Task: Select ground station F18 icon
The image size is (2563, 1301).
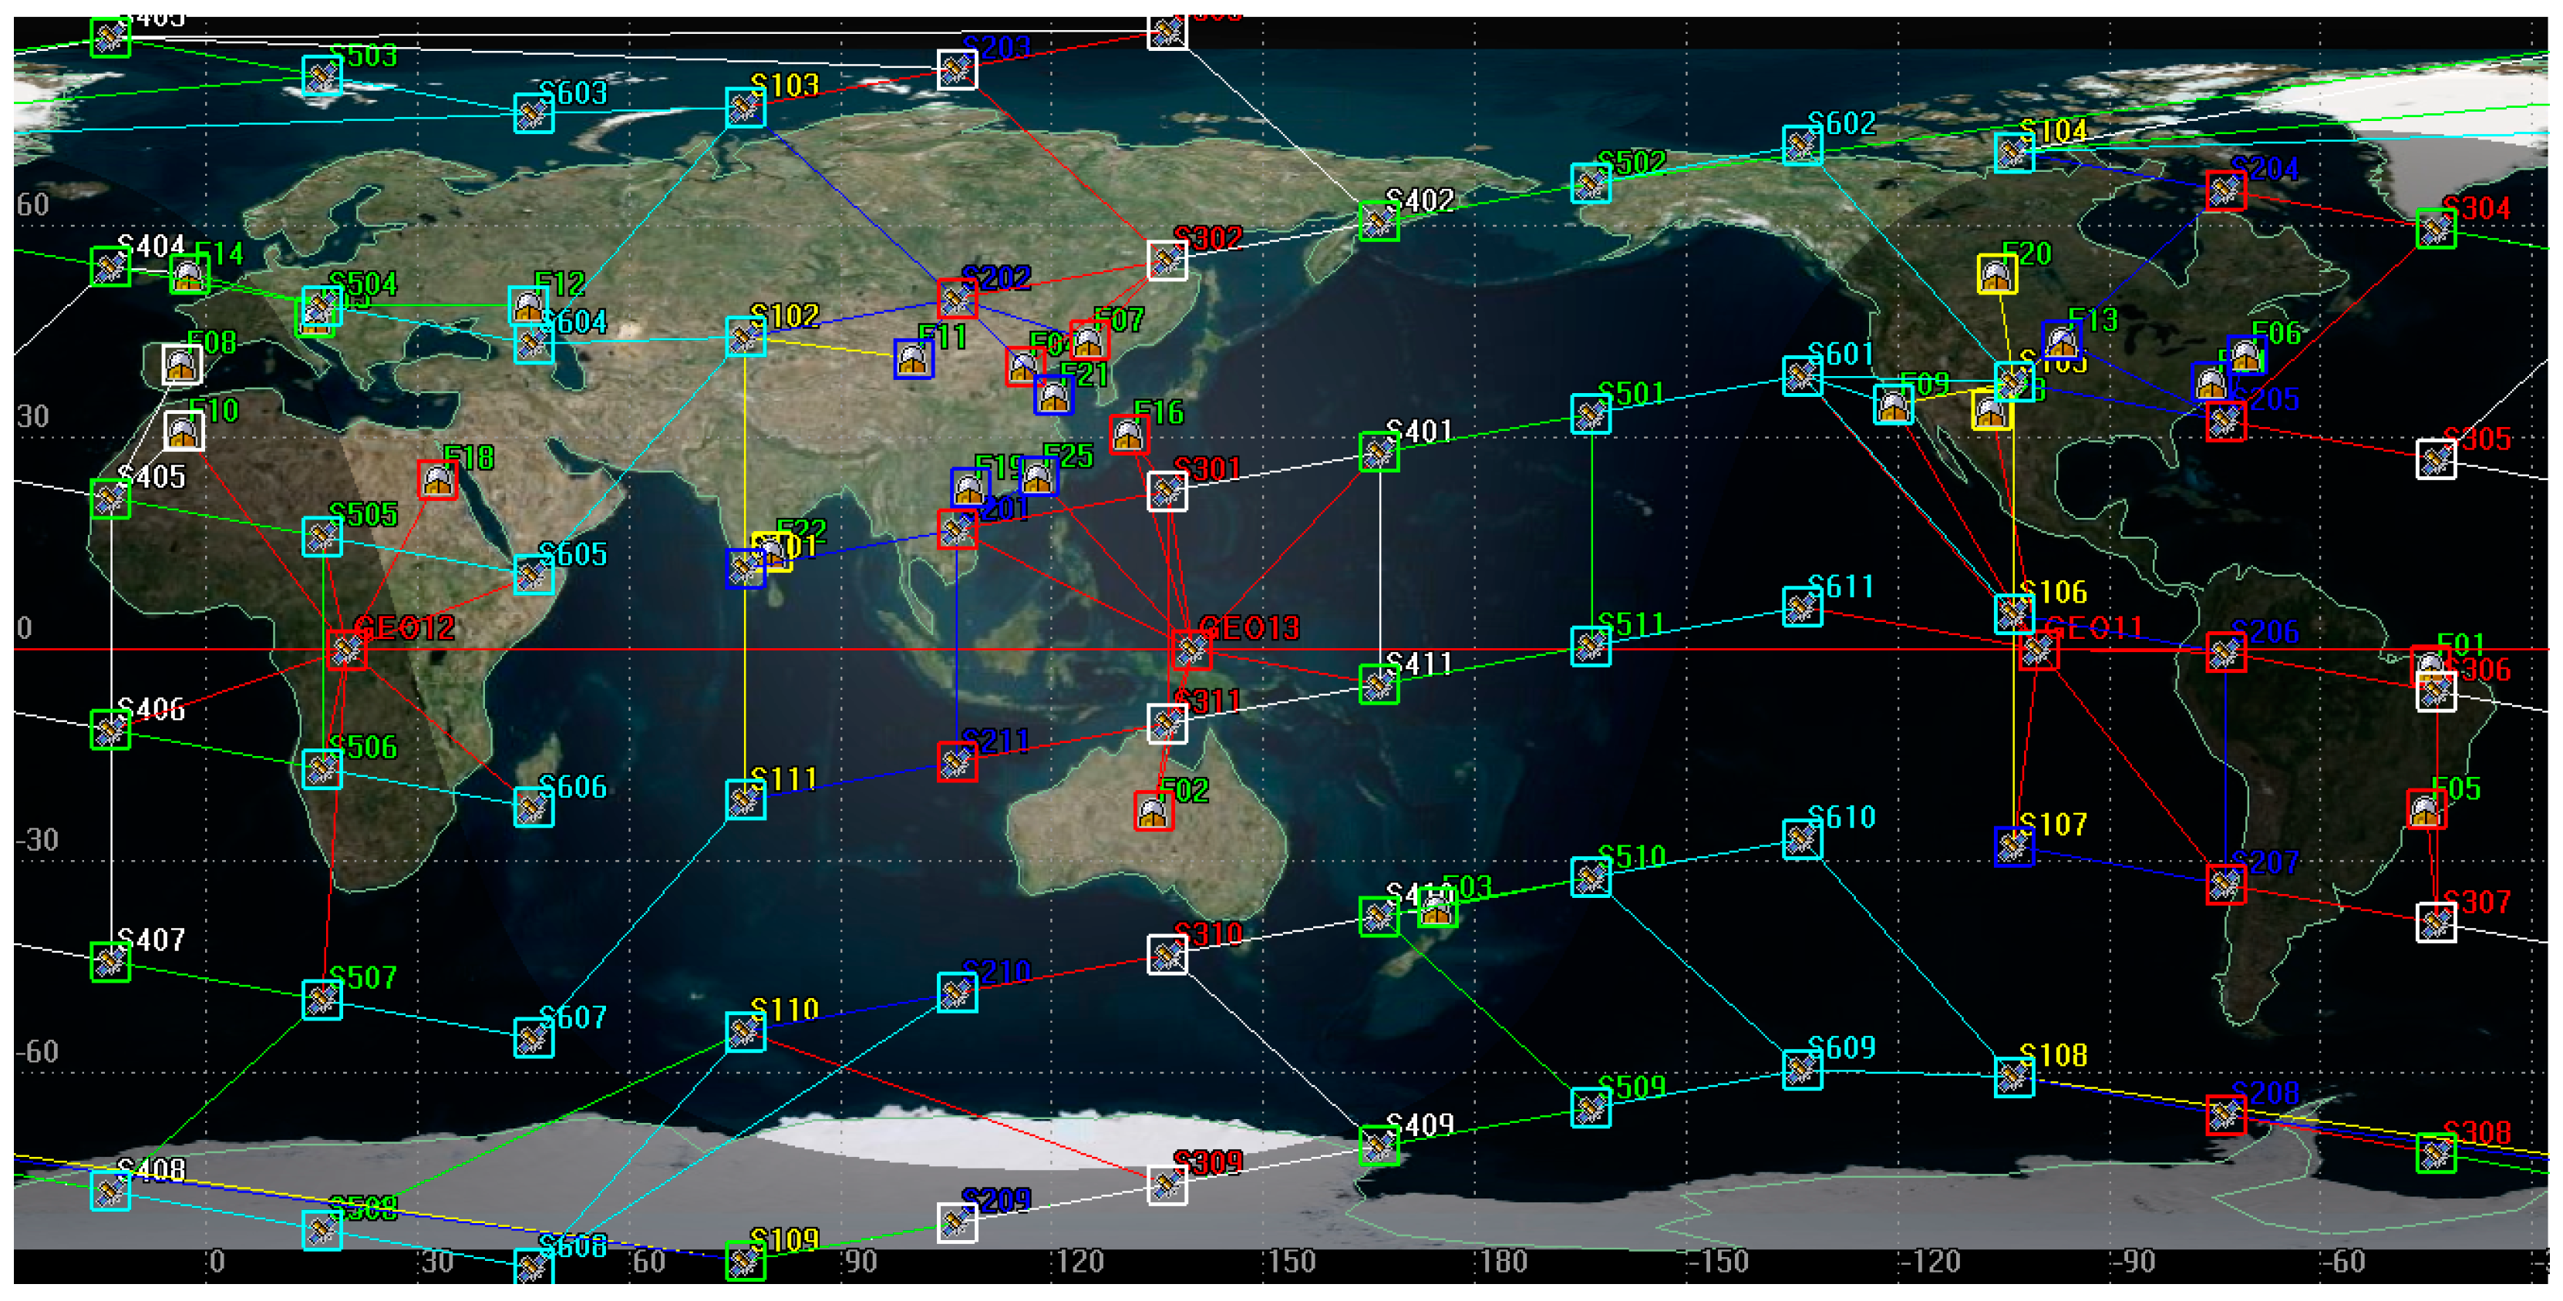Action: pyautogui.click(x=438, y=479)
